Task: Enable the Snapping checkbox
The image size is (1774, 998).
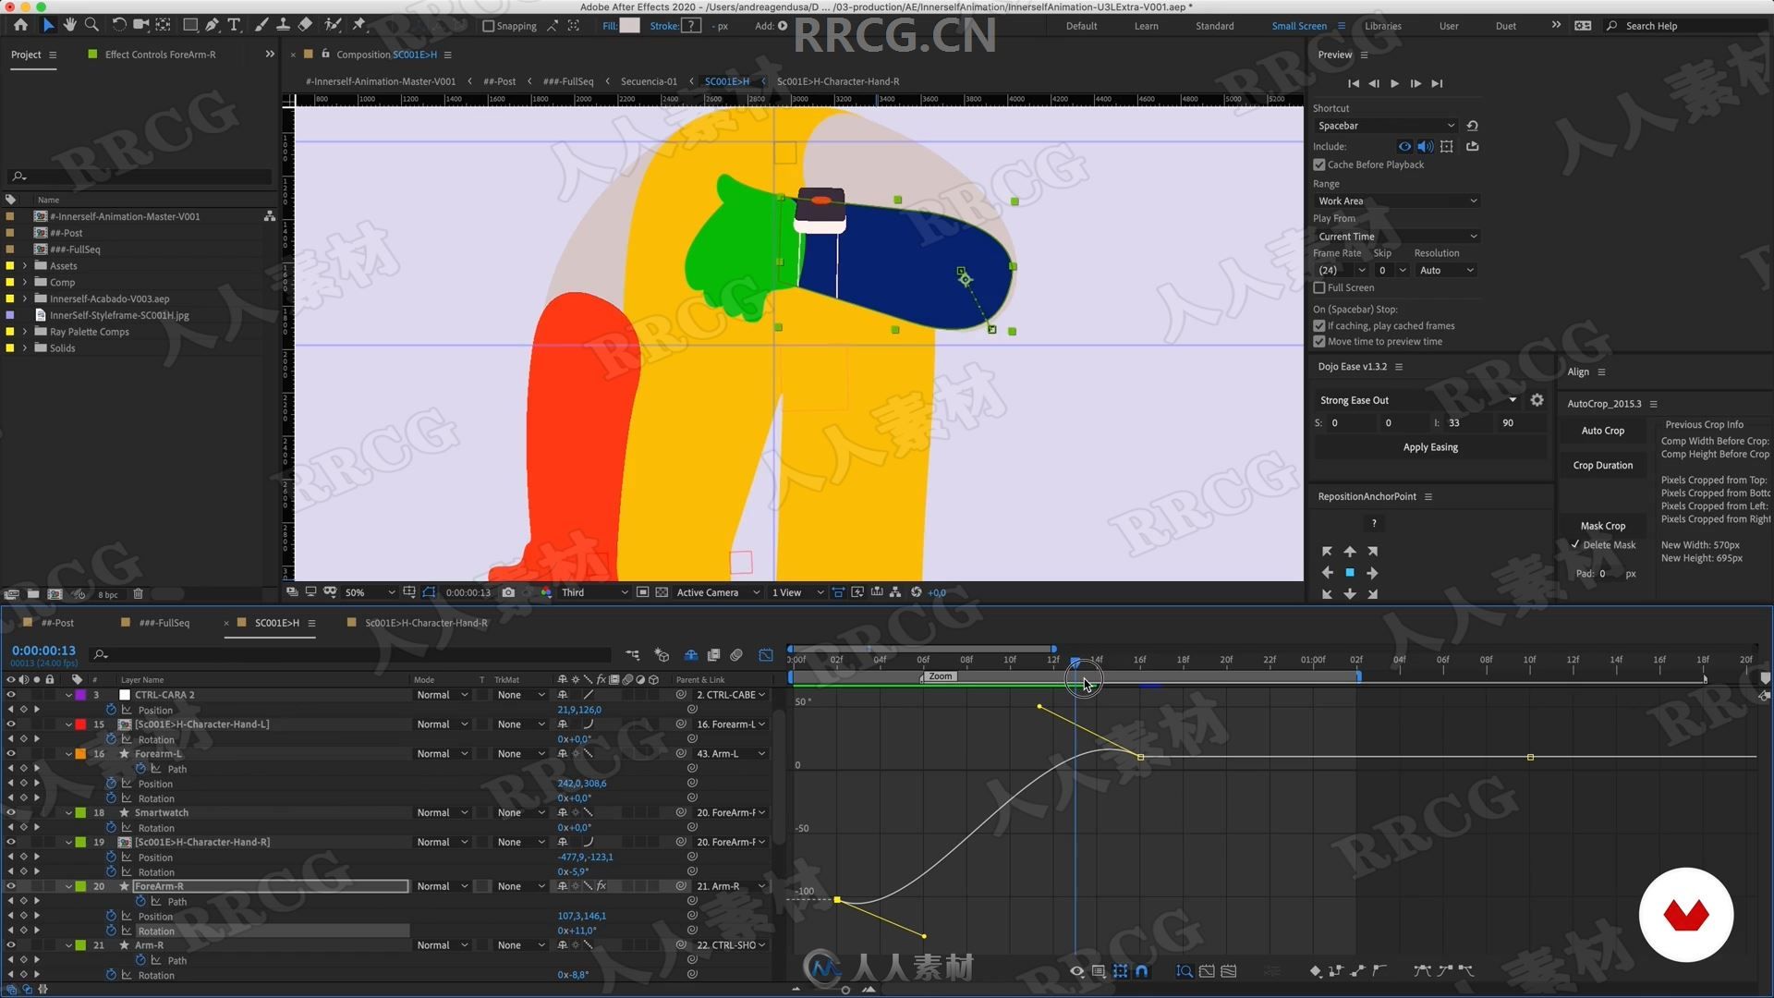Action: (489, 26)
